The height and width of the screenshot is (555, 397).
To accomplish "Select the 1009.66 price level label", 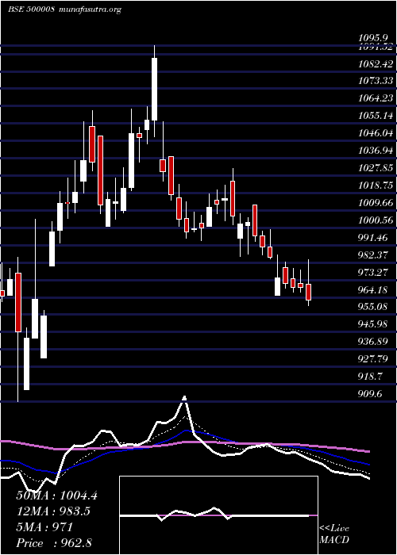I will (x=376, y=203).
